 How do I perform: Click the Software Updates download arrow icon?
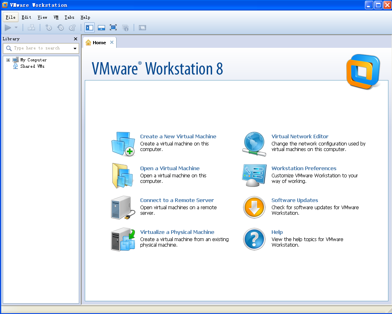tap(254, 207)
